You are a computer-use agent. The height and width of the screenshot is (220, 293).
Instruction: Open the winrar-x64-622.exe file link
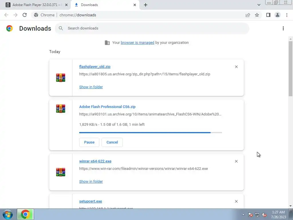click(95, 161)
